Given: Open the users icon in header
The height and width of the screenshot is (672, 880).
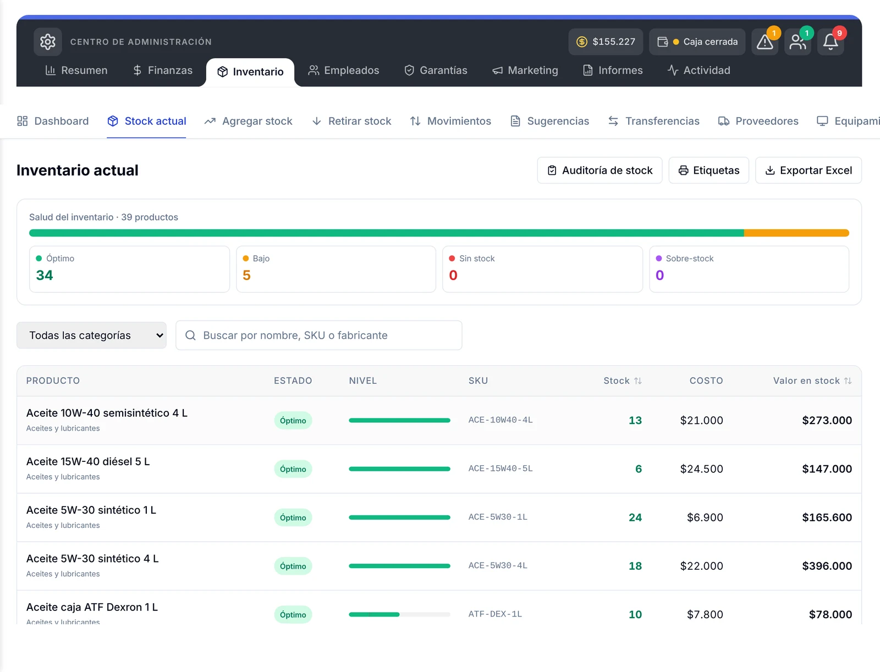Looking at the screenshot, I should (798, 42).
